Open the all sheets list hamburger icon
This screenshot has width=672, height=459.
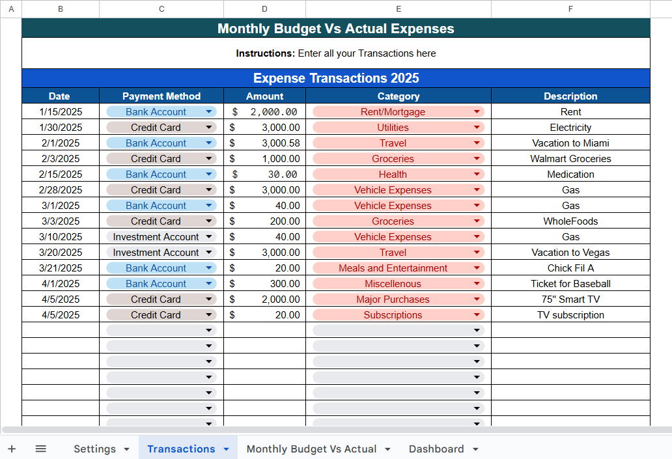click(x=40, y=448)
